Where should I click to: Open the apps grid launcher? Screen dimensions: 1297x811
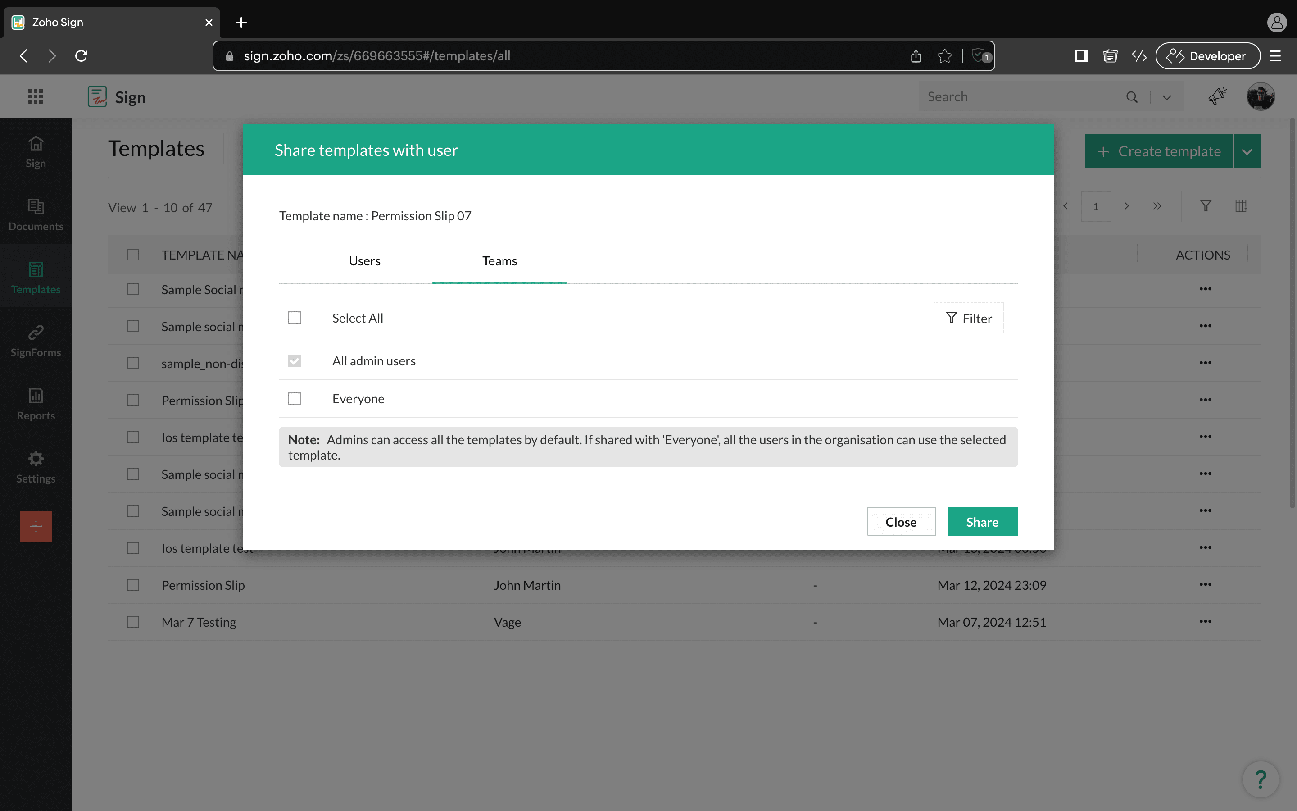click(36, 96)
